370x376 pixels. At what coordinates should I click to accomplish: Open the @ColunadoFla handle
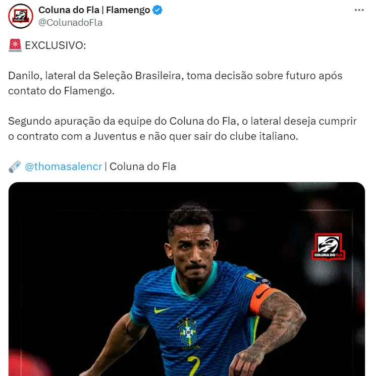71,23
